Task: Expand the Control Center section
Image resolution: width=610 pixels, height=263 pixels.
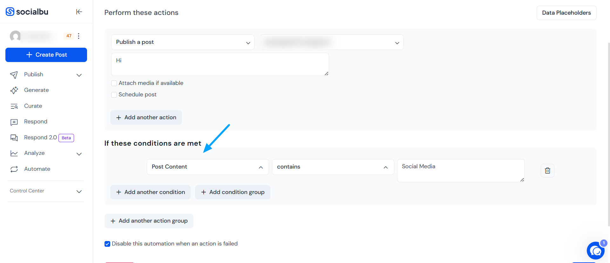Action: (x=46, y=191)
